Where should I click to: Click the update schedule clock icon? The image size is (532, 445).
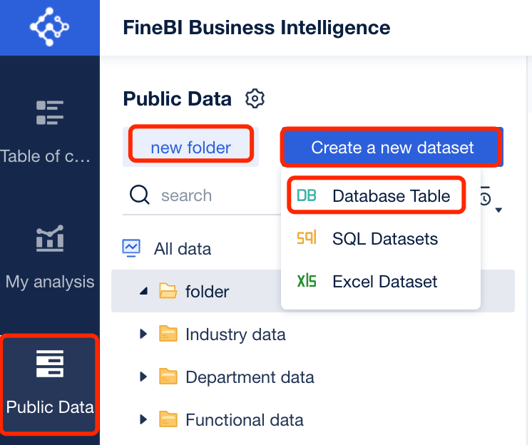tap(486, 198)
